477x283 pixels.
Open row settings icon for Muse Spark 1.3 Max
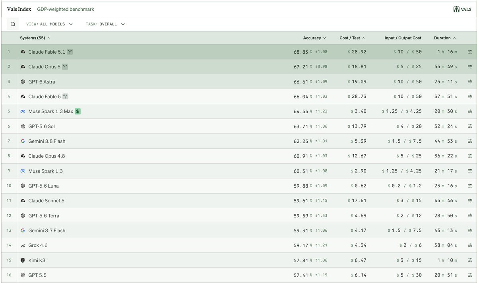point(470,112)
